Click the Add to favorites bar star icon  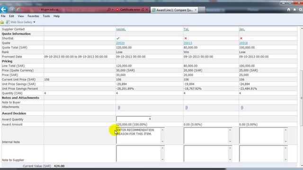[2, 22]
